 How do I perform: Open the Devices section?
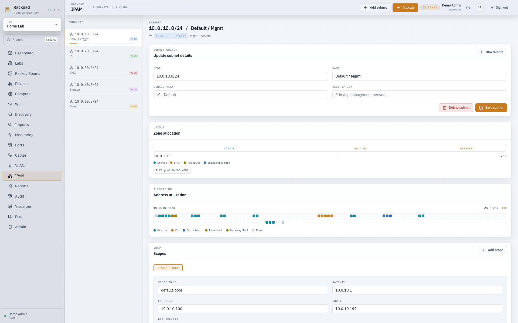(32, 84)
